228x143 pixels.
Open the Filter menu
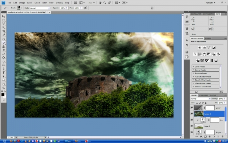coord(44,3)
